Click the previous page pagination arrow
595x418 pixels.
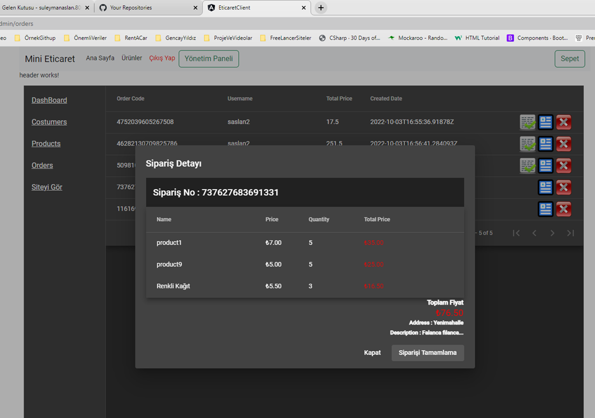click(x=534, y=233)
